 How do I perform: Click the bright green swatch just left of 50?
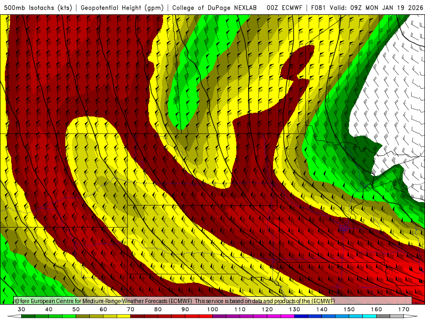(x=70, y=316)
